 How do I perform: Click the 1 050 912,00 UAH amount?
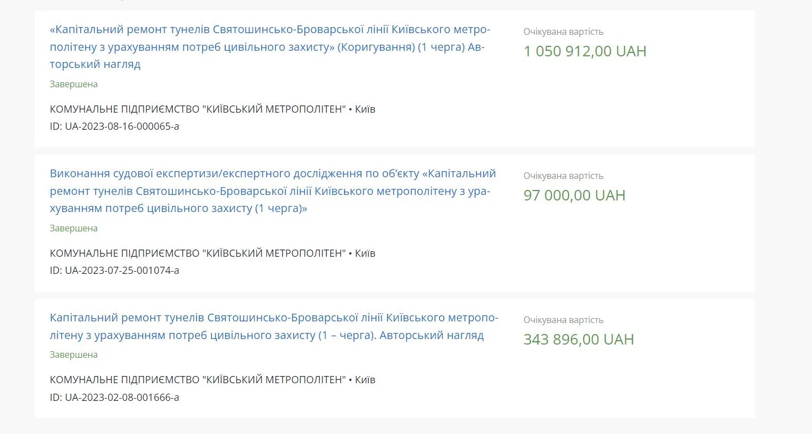pos(585,51)
